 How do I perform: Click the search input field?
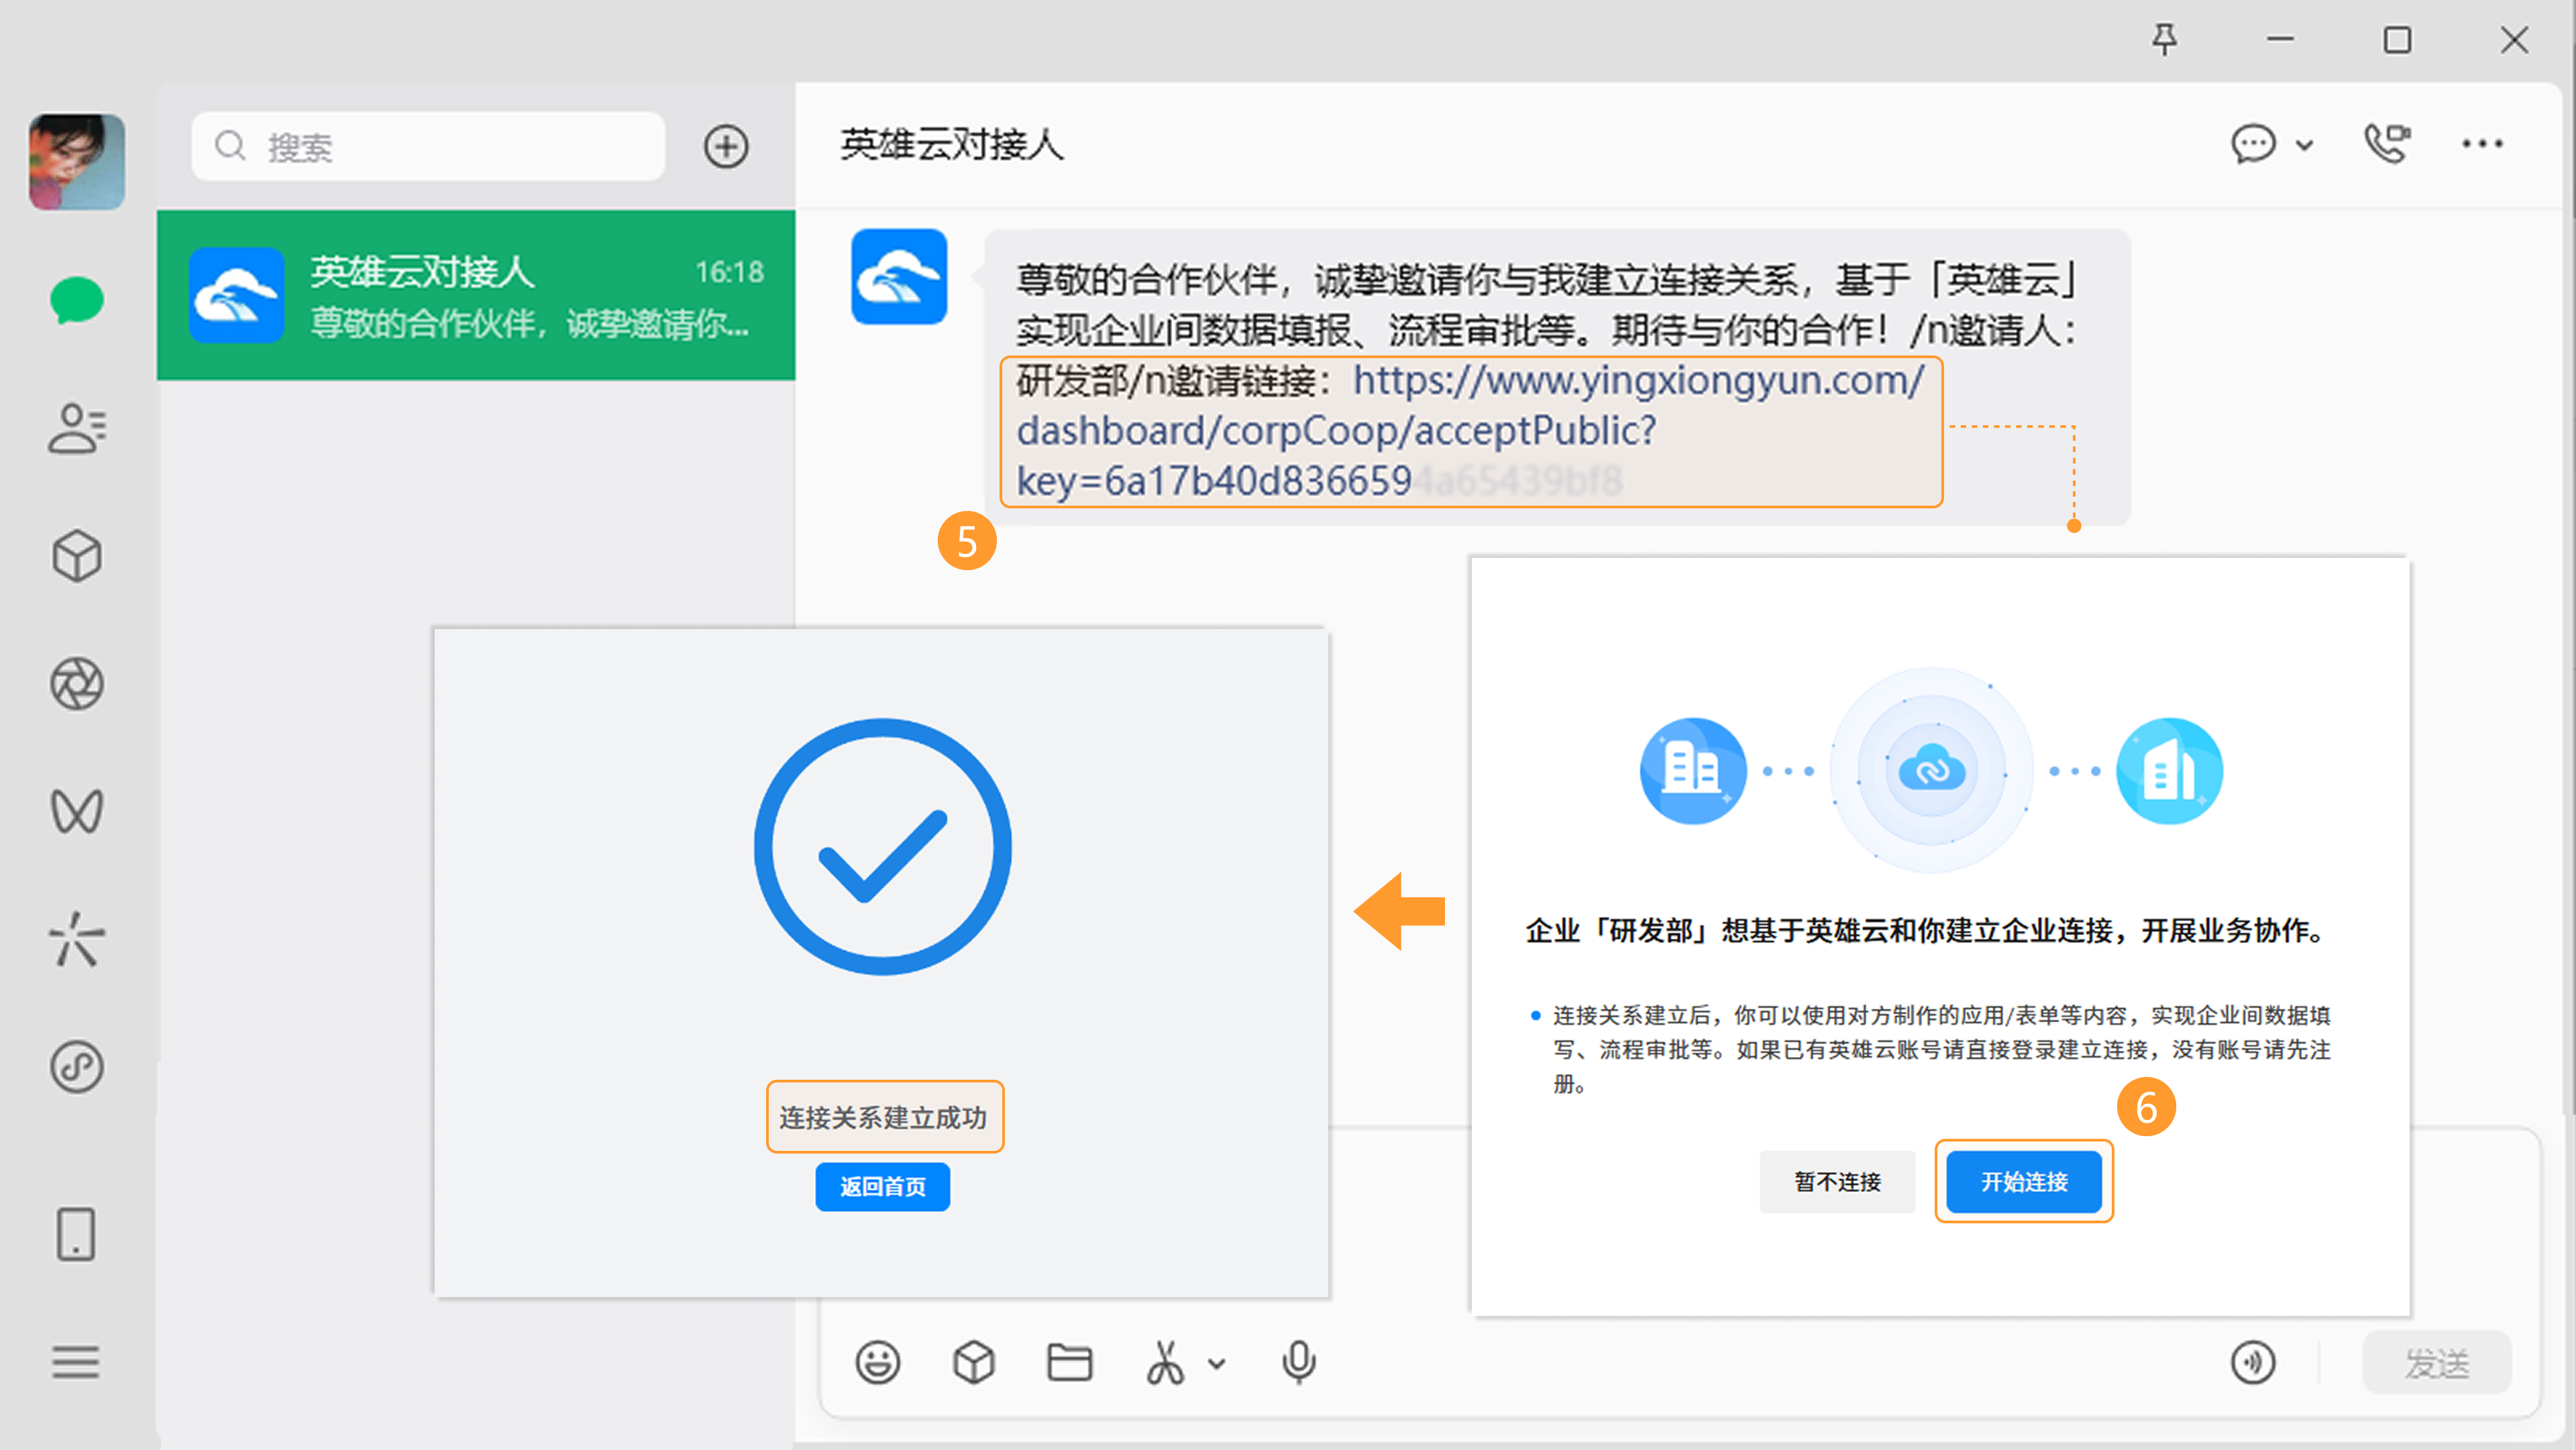(x=428, y=147)
